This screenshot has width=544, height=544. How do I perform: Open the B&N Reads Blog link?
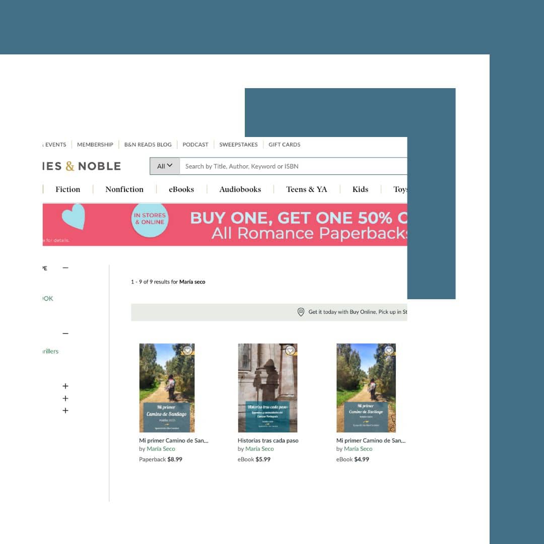(x=148, y=145)
